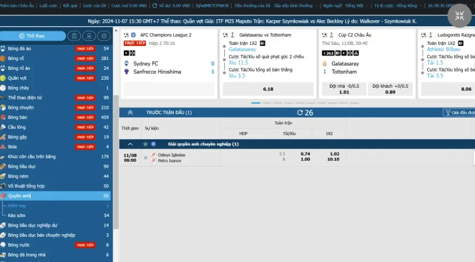Open the settings gear icon

(x=103, y=36)
